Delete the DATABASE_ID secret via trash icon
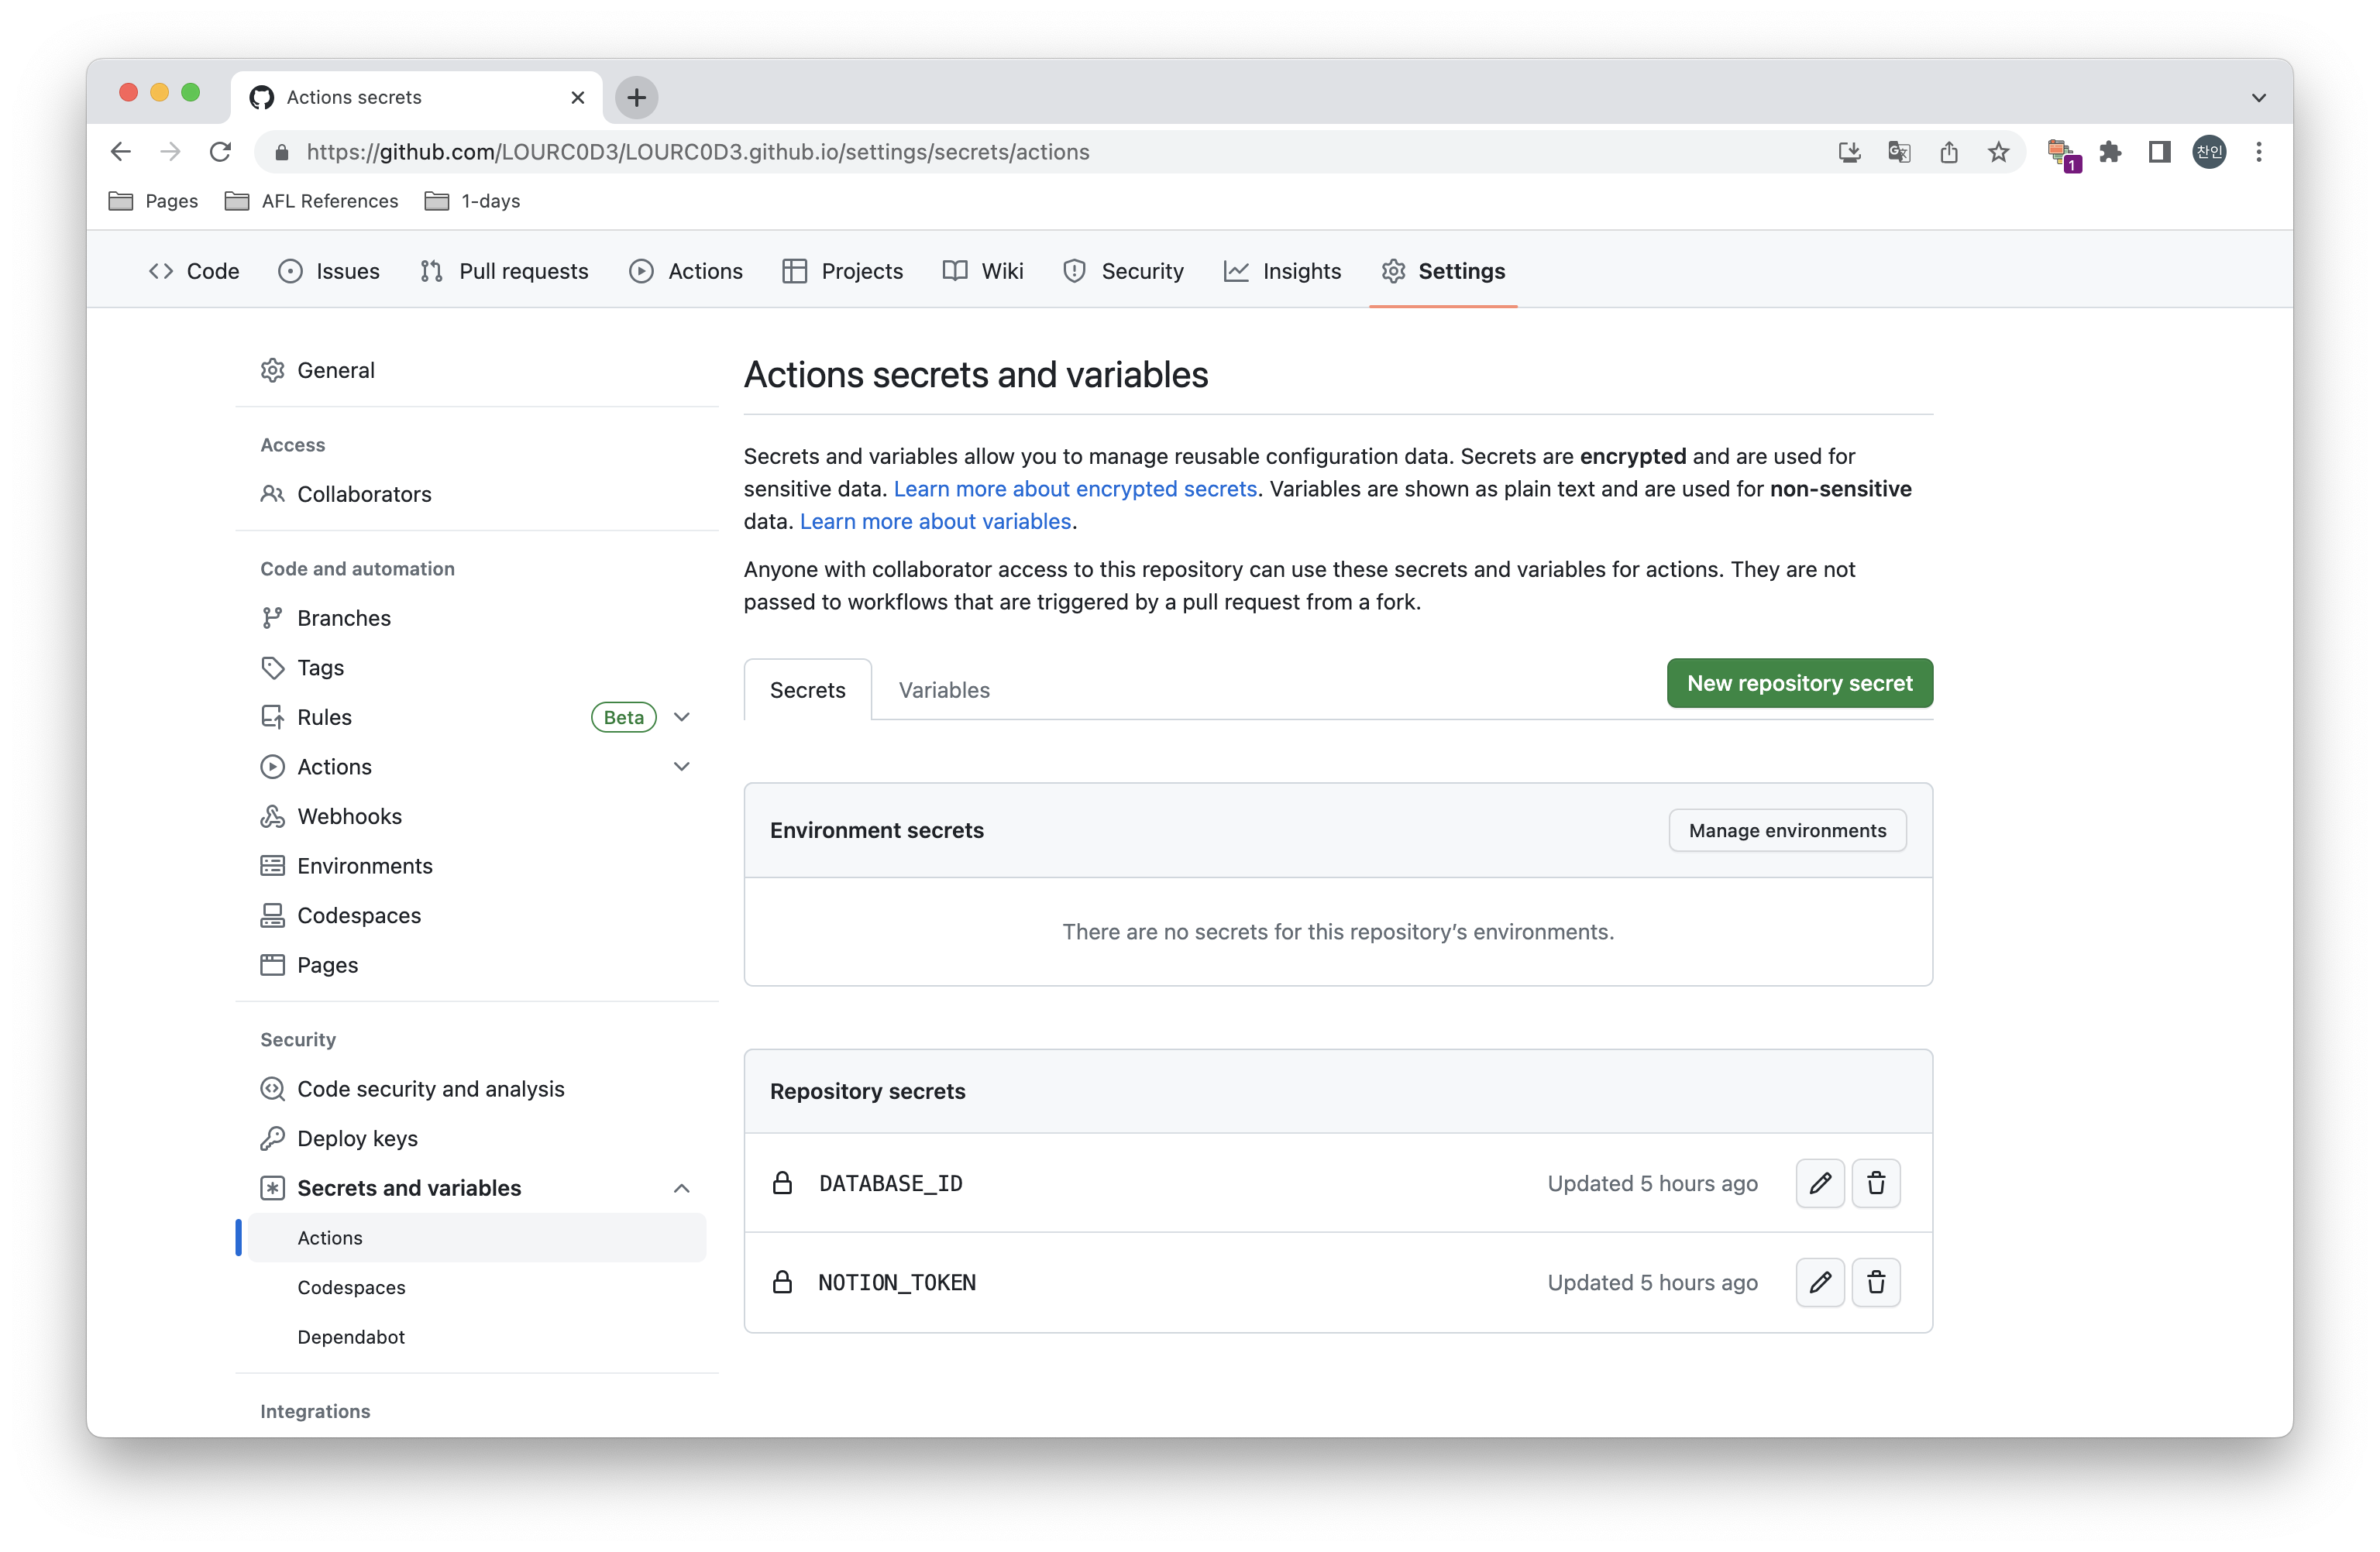2380x1552 pixels. [x=1875, y=1183]
